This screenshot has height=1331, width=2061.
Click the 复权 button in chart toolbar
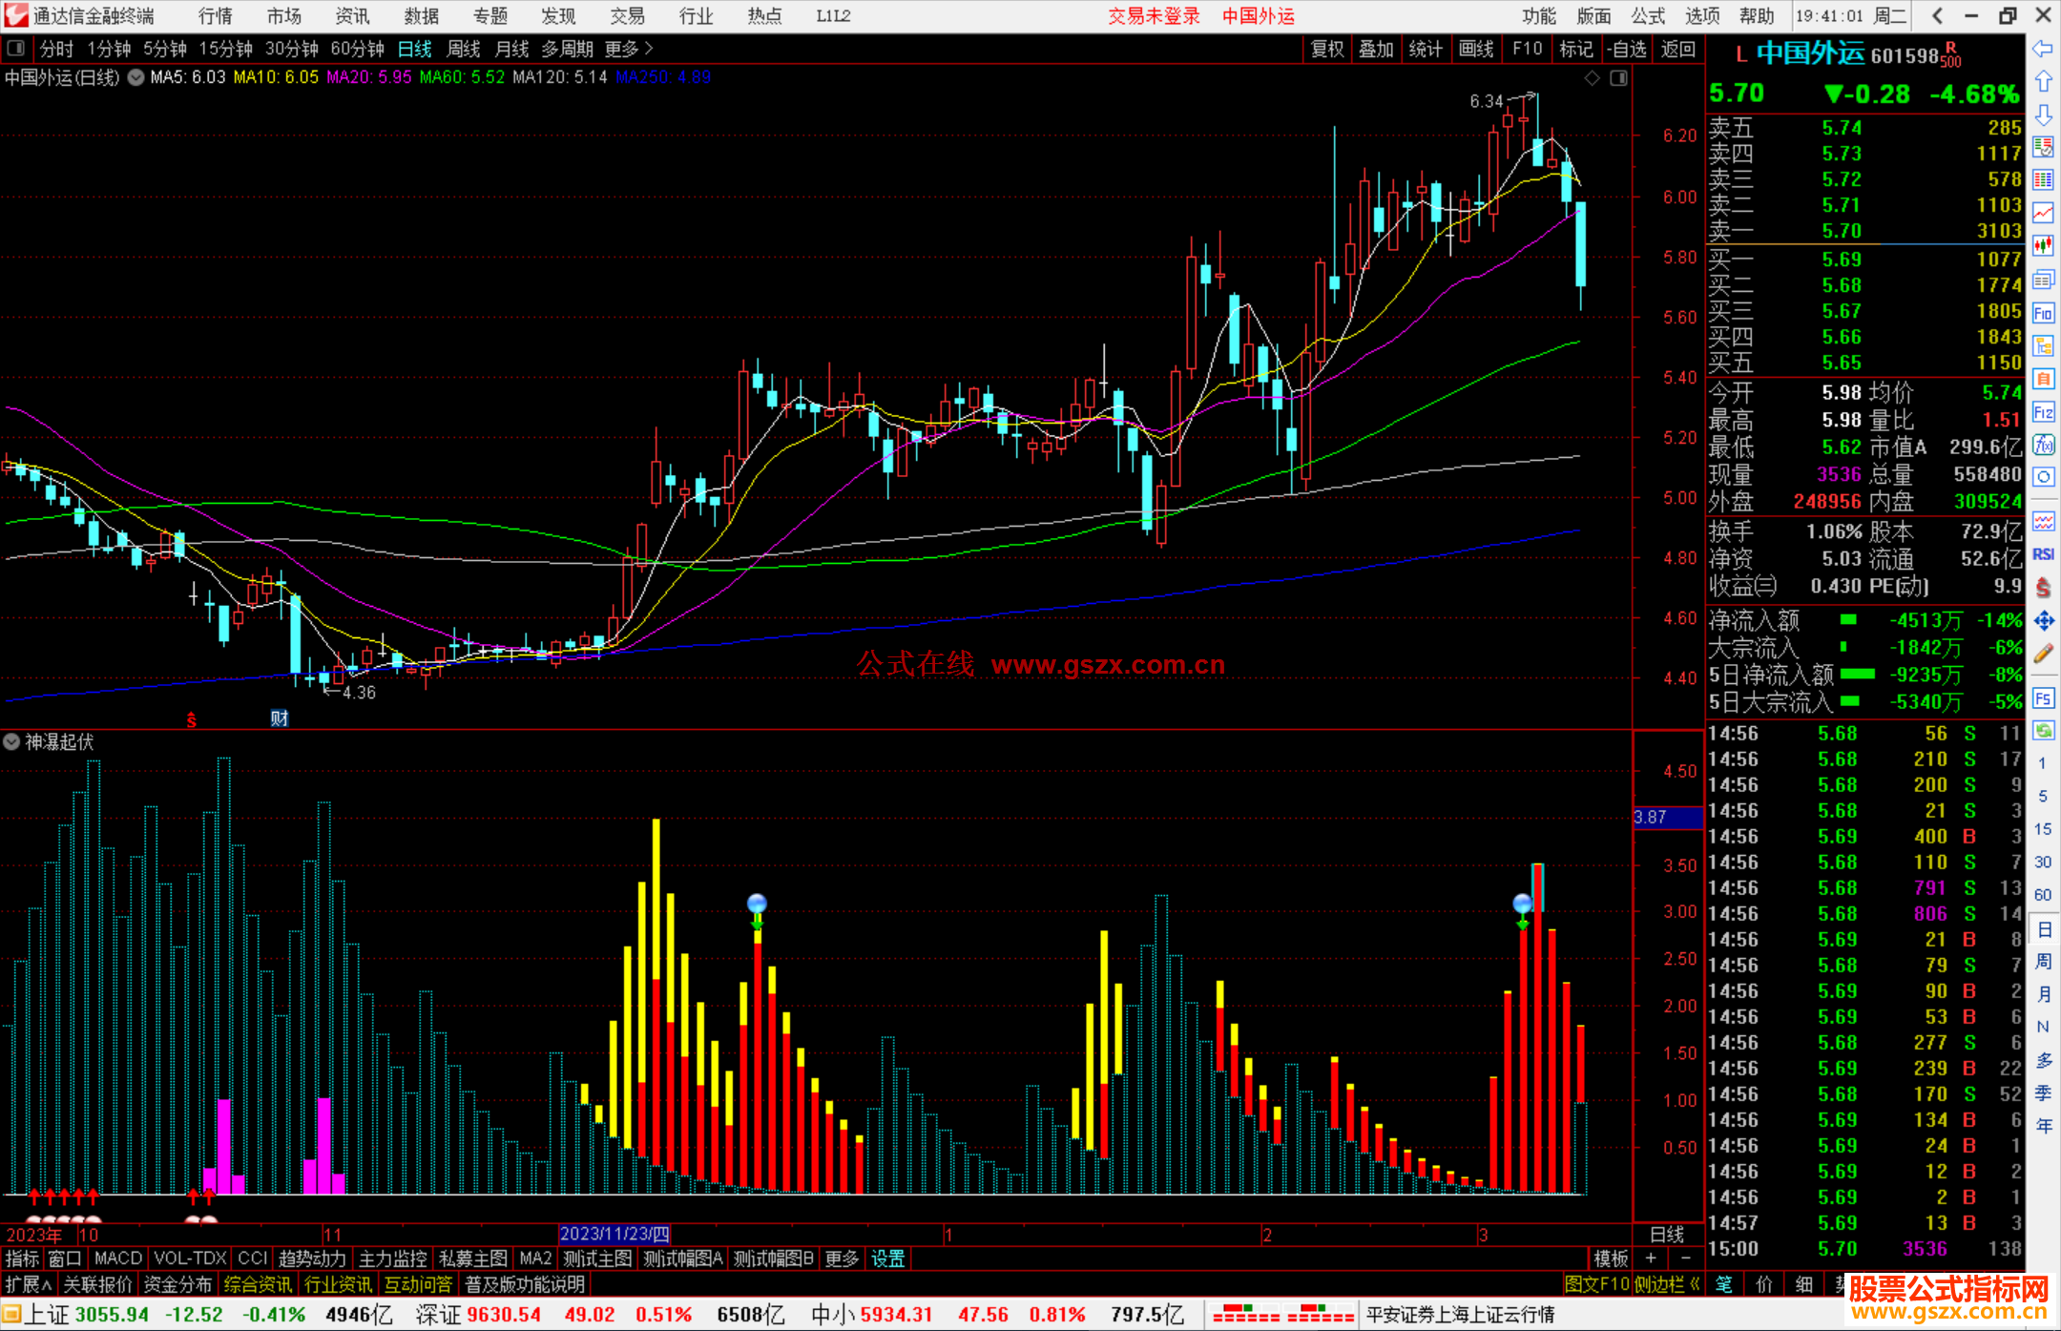click(1327, 49)
